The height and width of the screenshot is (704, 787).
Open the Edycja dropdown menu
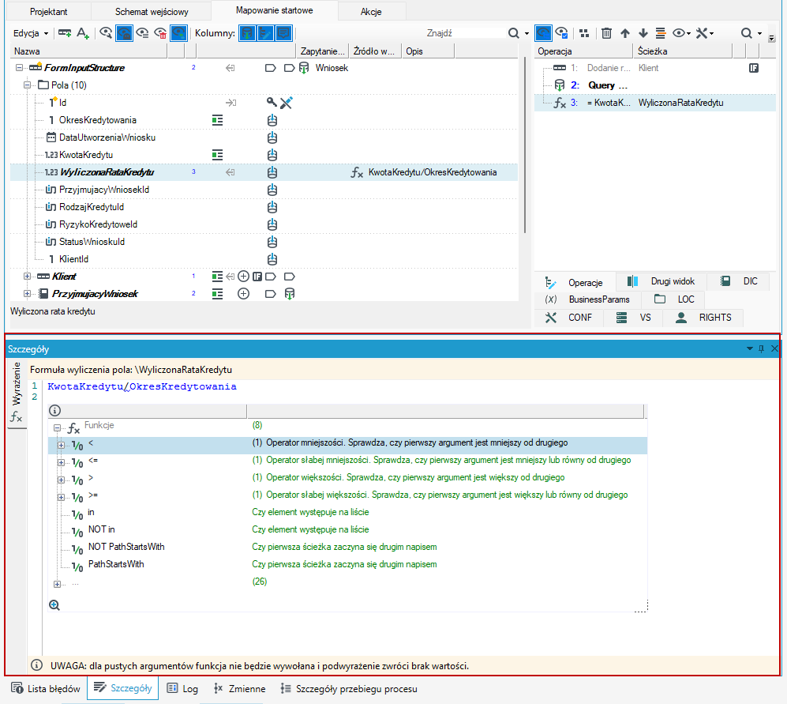31,33
